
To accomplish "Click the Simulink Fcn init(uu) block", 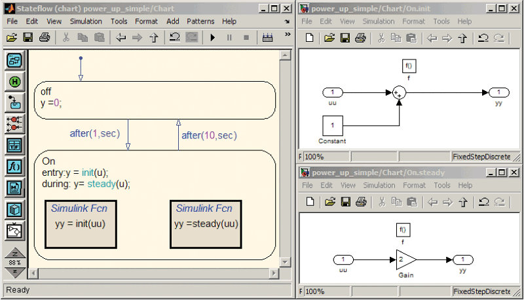I will point(81,223).
